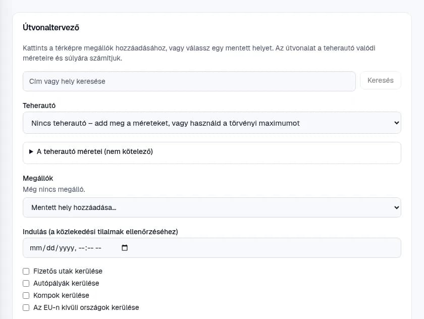Enable Fizetős utak kerülése checkbox
Image resolution: width=424 pixels, height=319 pixels.
26,271
